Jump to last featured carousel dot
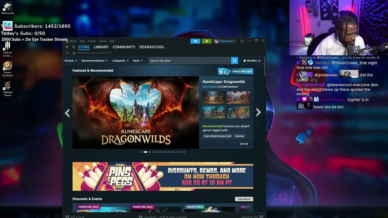Screen dimensions: 388x218 [184, 152]
